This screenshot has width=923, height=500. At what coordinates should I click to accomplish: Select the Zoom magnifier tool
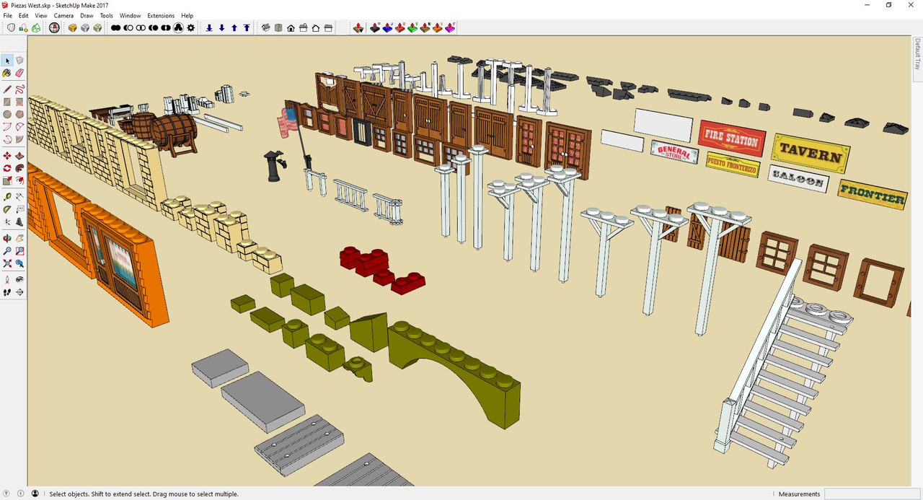(7, 250)
